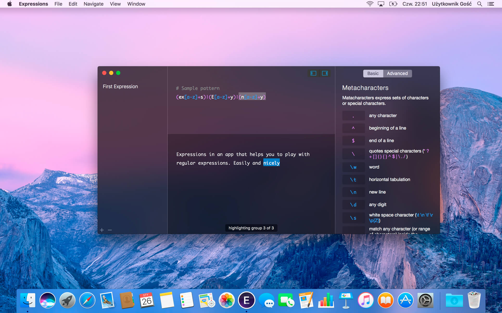Screen dimensions: 502x313
Task: Open Notification Center list icon
Action: (491, 4)
